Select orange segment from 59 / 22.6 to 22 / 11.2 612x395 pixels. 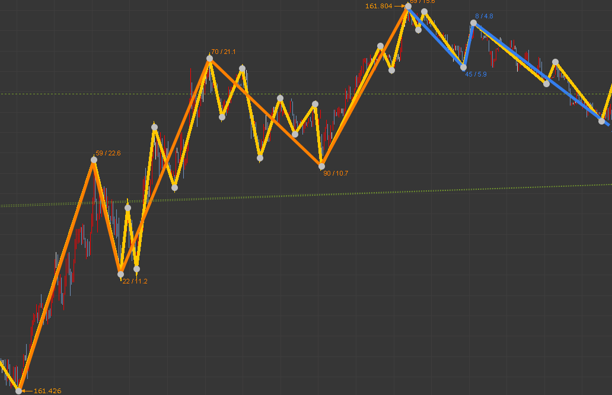pyautogui.click(x=107, y=217)
